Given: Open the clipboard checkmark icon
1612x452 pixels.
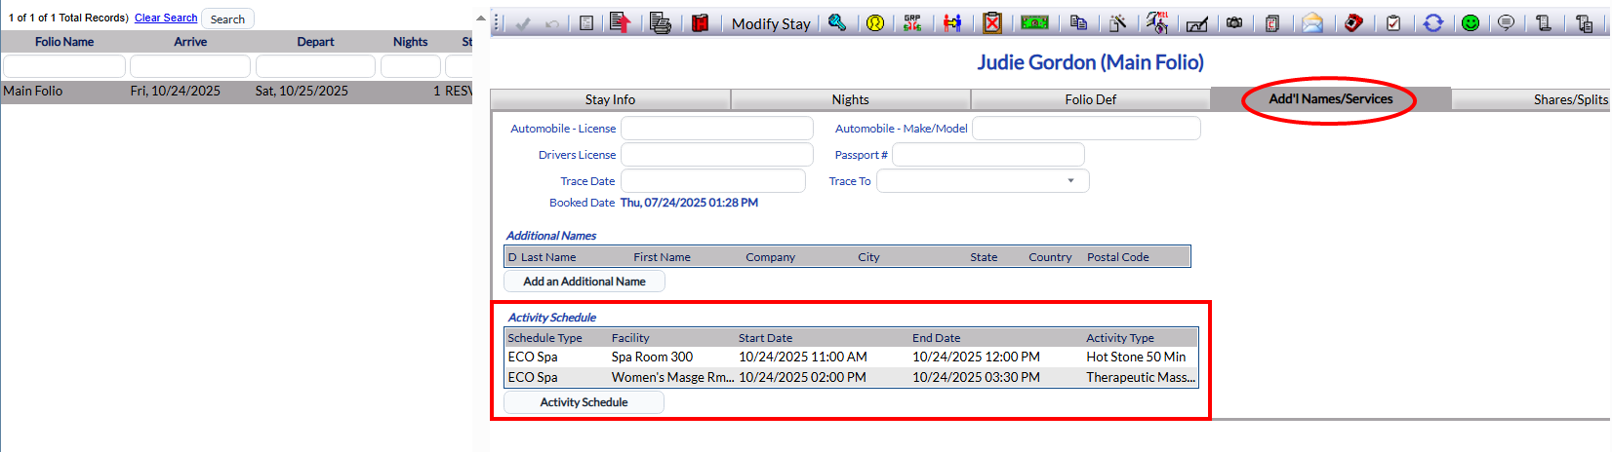Looking at the screenshot, I should pyautogui.click(x=1393, y=22).
